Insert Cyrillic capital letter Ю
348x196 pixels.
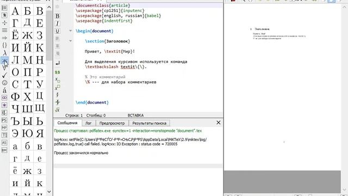[27, 133]
